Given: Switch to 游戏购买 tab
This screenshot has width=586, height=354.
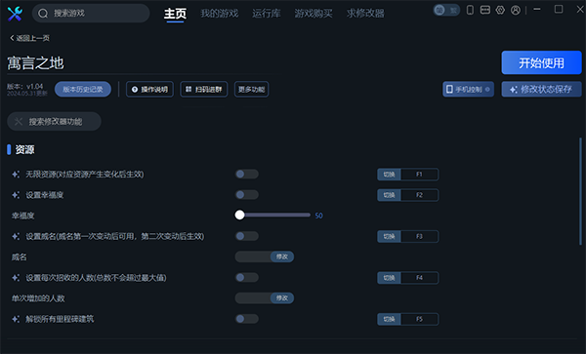Looking at the screenshot, I should point(314,14).
